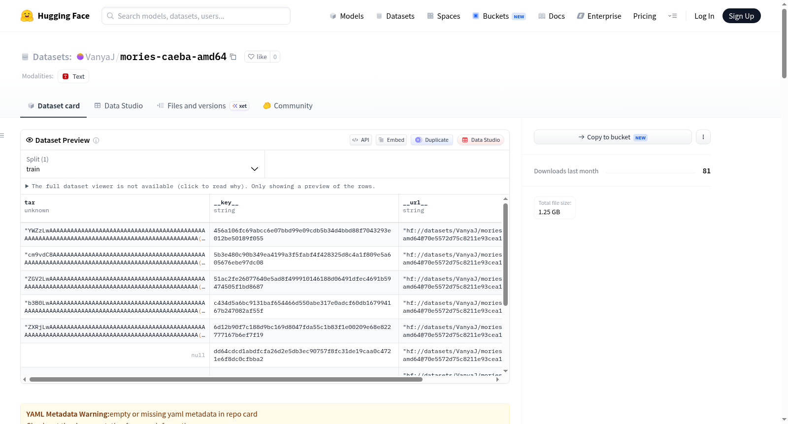Open the Files and versions tab
The width and height of the screenshot is (788, 424).
[x=203, y=106]
